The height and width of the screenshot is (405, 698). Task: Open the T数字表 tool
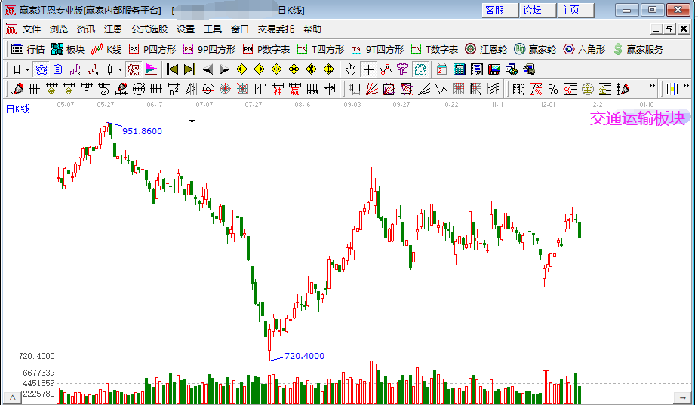click(435, 50)
